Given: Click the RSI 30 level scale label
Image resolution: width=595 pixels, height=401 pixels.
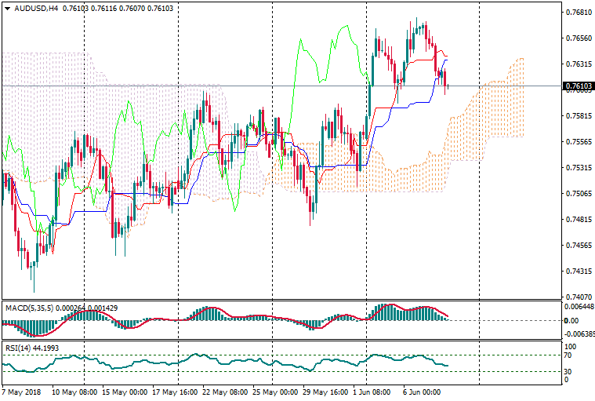Looking at the screenshot, I should pos(570,371).
